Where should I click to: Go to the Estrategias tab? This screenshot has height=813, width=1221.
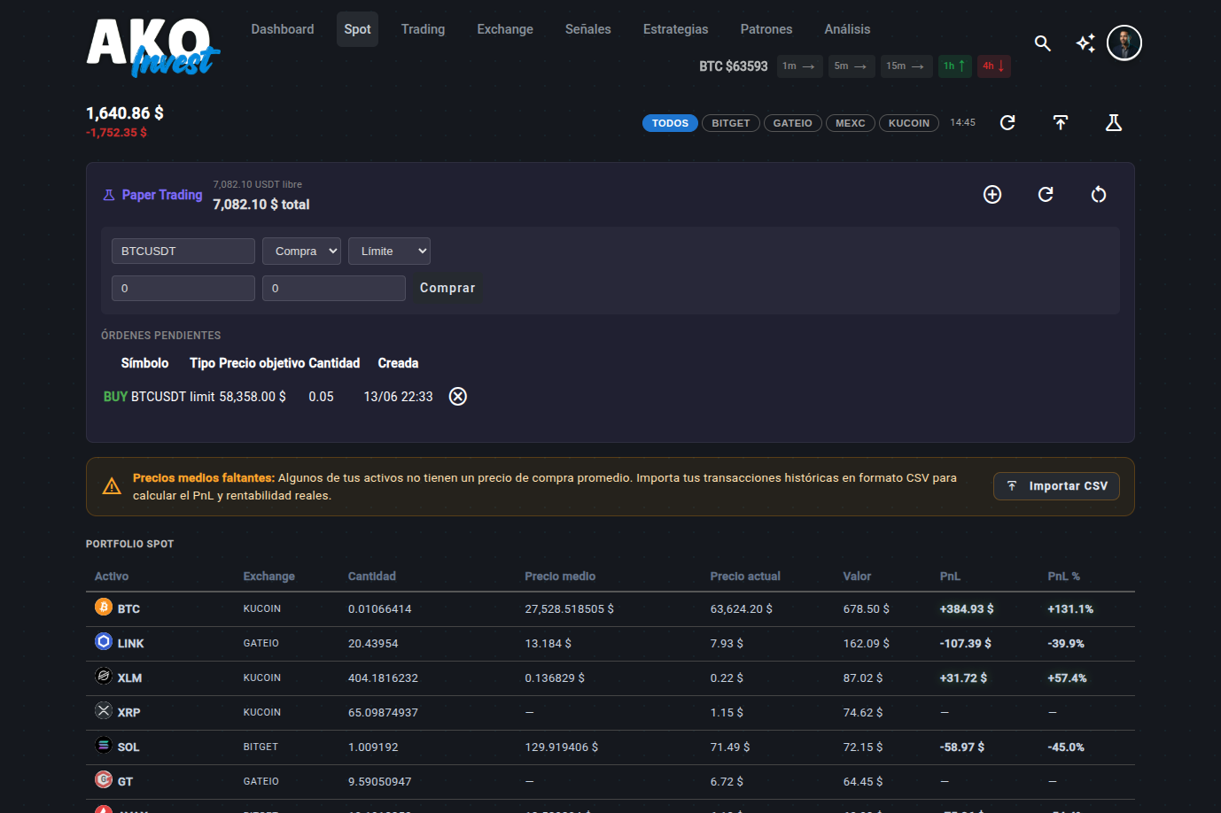click(676, 29)
